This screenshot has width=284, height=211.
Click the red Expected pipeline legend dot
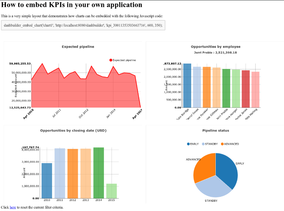tap(111, 60)
